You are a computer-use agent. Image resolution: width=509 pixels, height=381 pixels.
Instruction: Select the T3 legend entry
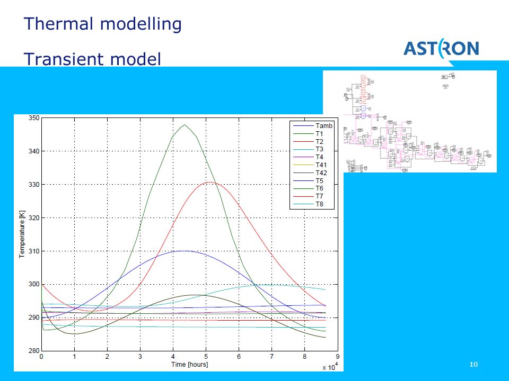pyautogui.click(x=309, y=149)
